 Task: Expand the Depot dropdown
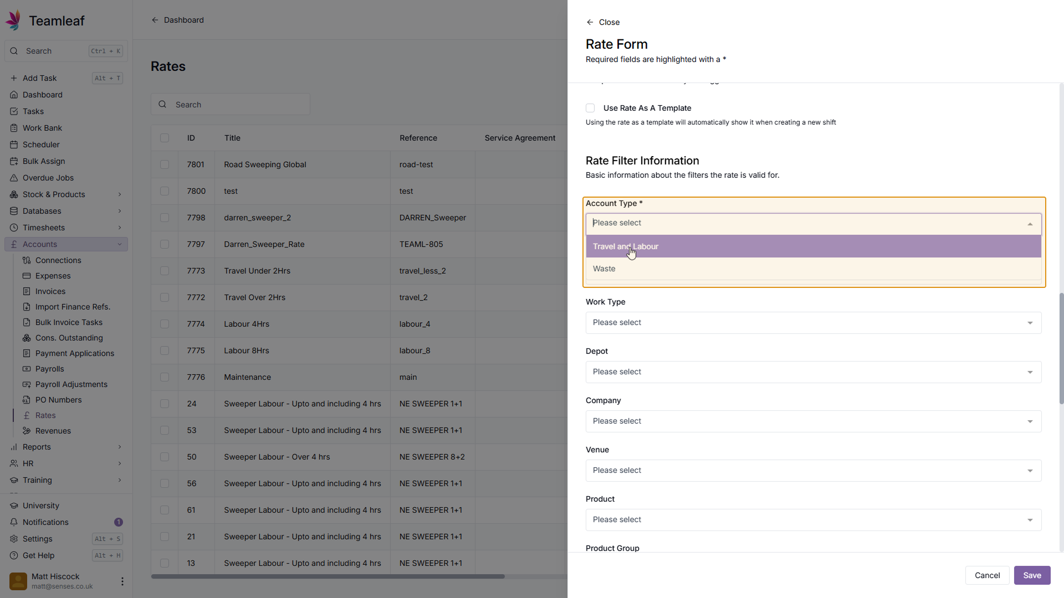[813, 372]
